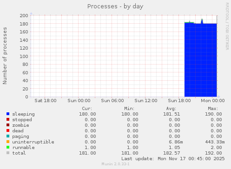This screenshot has height=169, width=231.
Task: Click sleeping average value 181.51
Action: [x=172, y=114]
